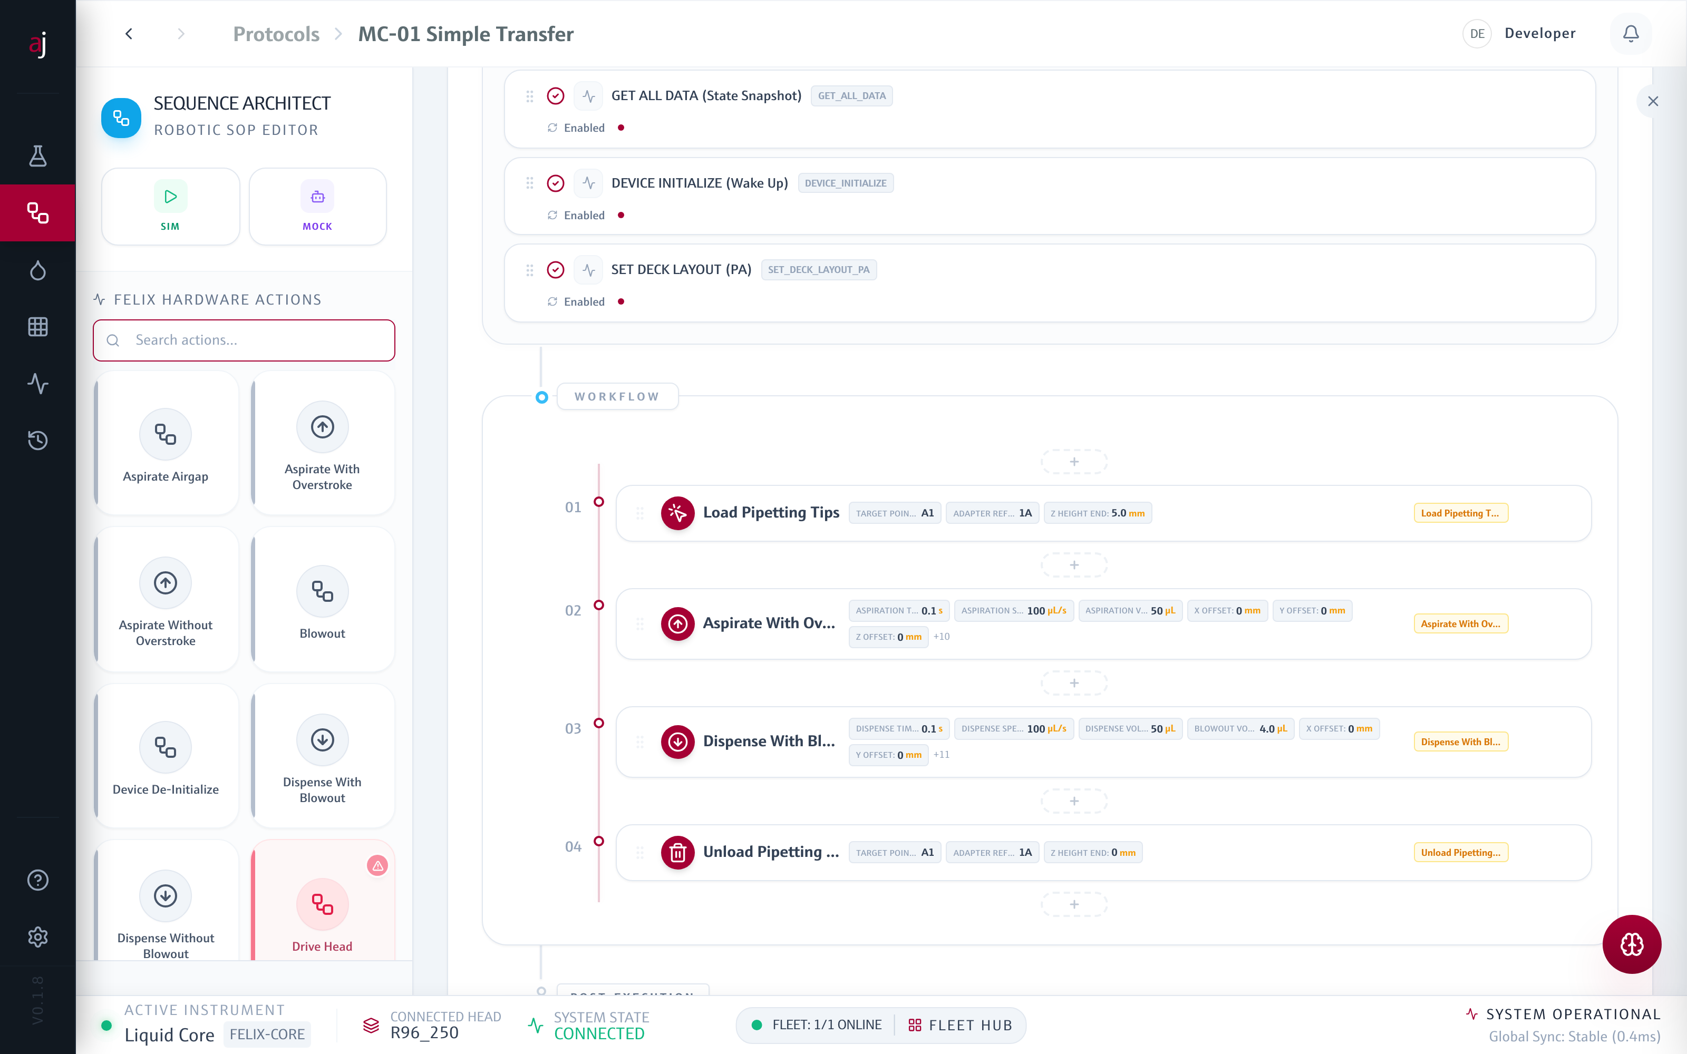Select the Dispense Without Blowout action card
The image size is (1687, 1054).
(166, 901)
